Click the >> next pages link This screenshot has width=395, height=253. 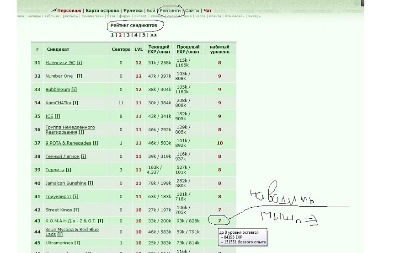coord(154,35)
